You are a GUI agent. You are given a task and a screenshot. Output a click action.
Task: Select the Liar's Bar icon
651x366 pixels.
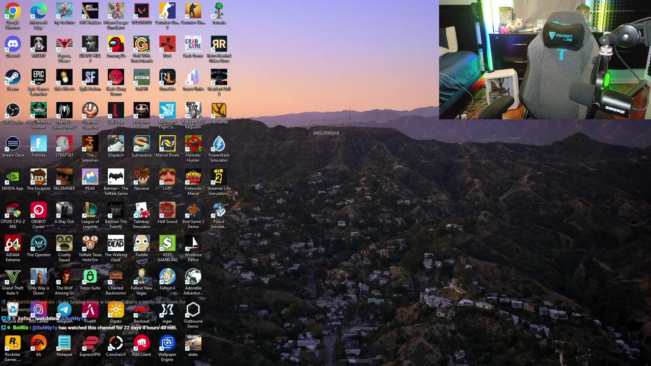coord(115,113)
